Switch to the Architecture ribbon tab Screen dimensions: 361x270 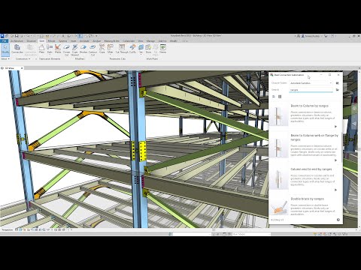[17, 40]
